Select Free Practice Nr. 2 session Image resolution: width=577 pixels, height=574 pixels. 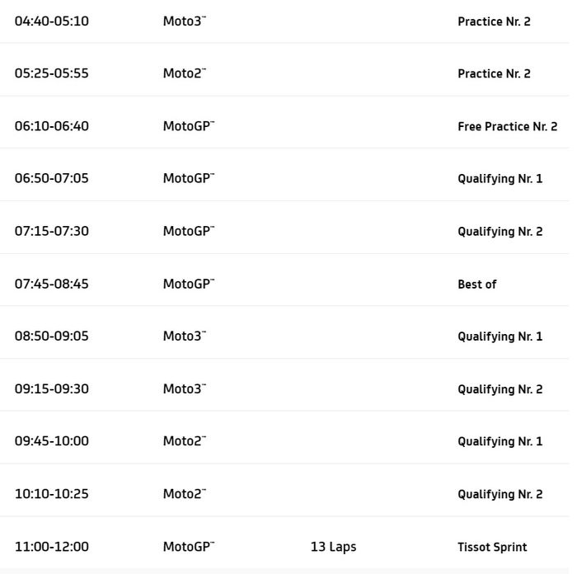[x=507, y=126]
